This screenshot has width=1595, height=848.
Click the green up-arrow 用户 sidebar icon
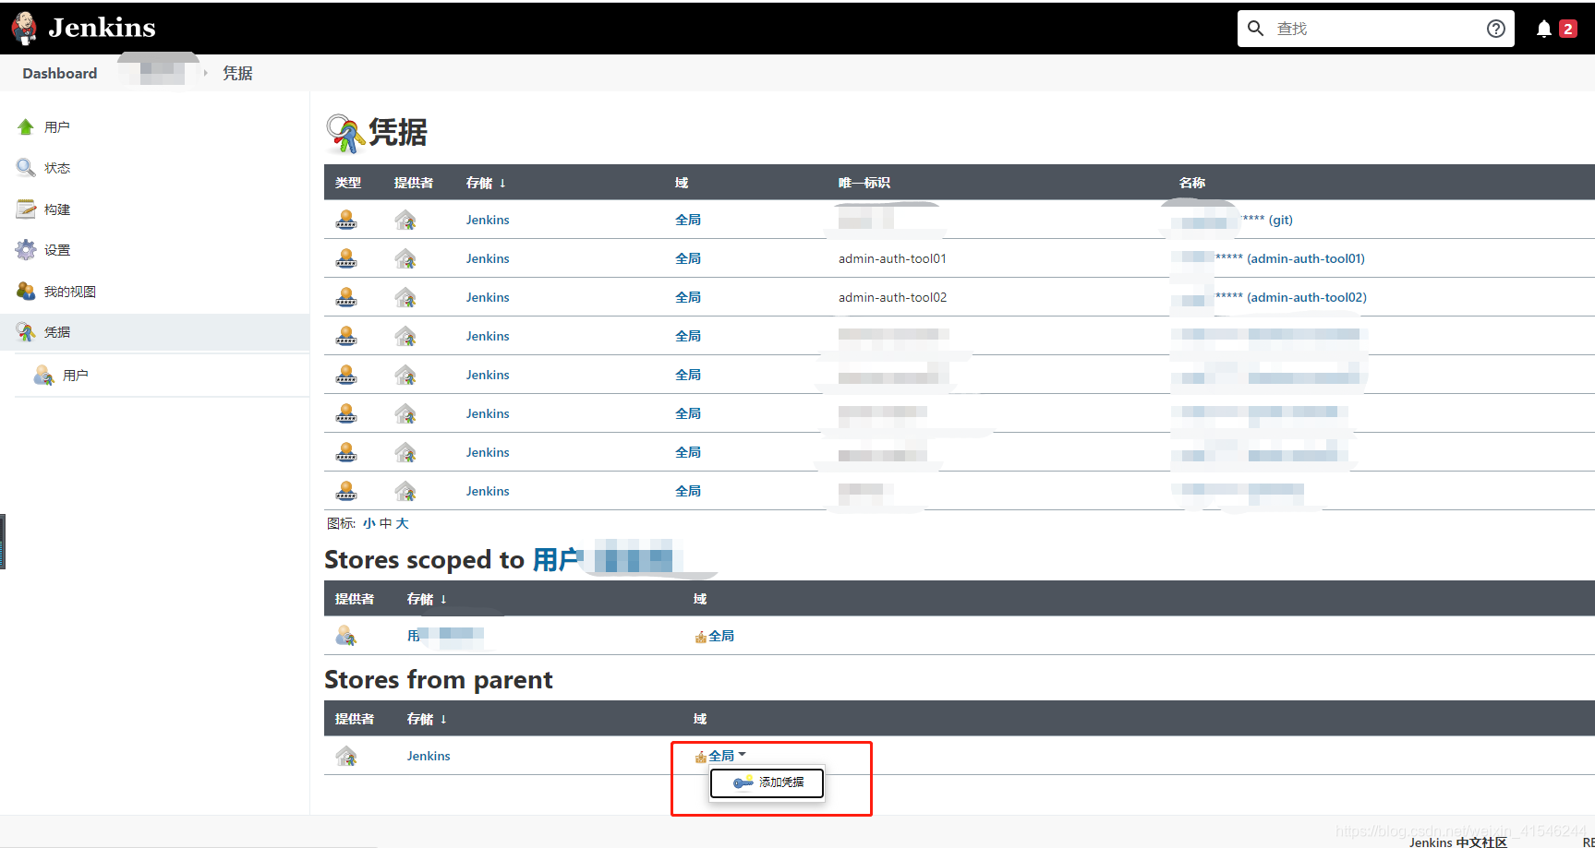click(25, 127)
